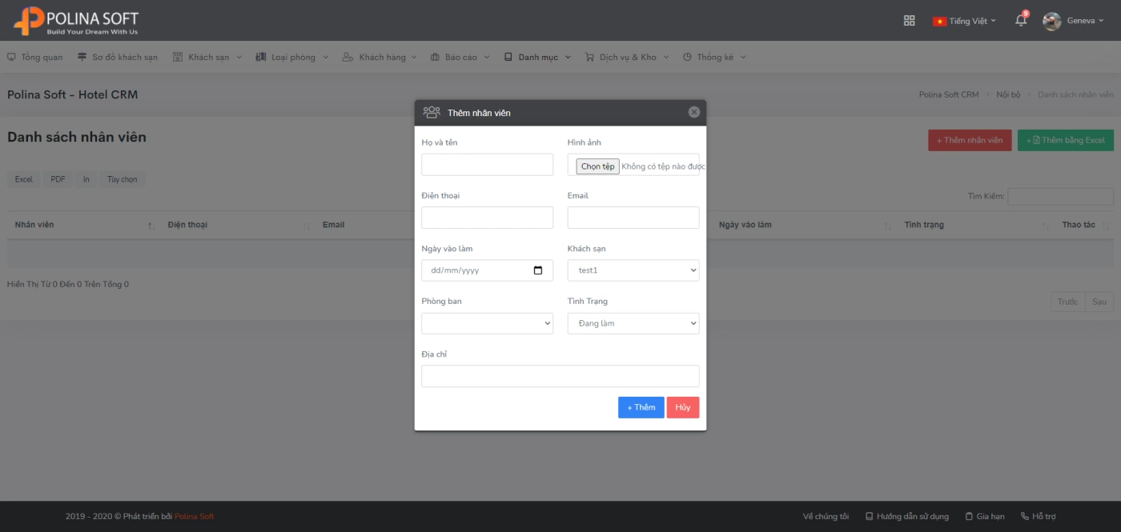The image size is (1121, 532).
Task: Close the Thêm nhân viên dialog
Action: coord(694,112)
